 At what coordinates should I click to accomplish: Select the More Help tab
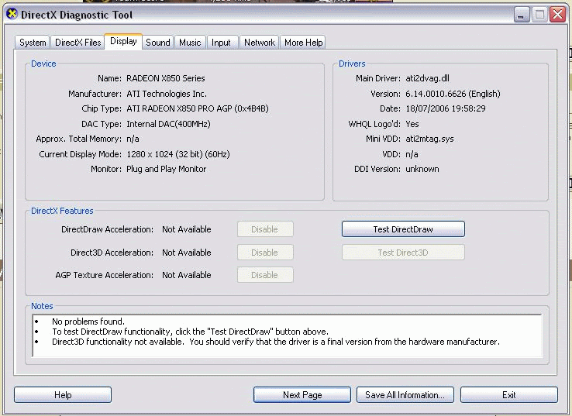[x=303, y=43]
